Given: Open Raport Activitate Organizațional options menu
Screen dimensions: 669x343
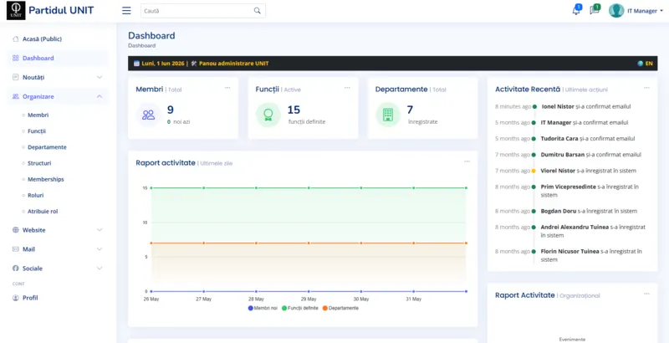Looking at the screenshot, I should click(646, 294).
